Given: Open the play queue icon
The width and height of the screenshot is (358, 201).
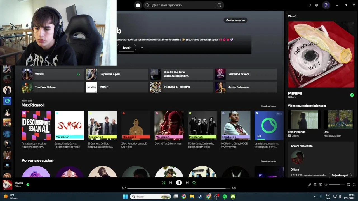Looking at the screenshot, I should pyautogui.click(x=315, y=185).
